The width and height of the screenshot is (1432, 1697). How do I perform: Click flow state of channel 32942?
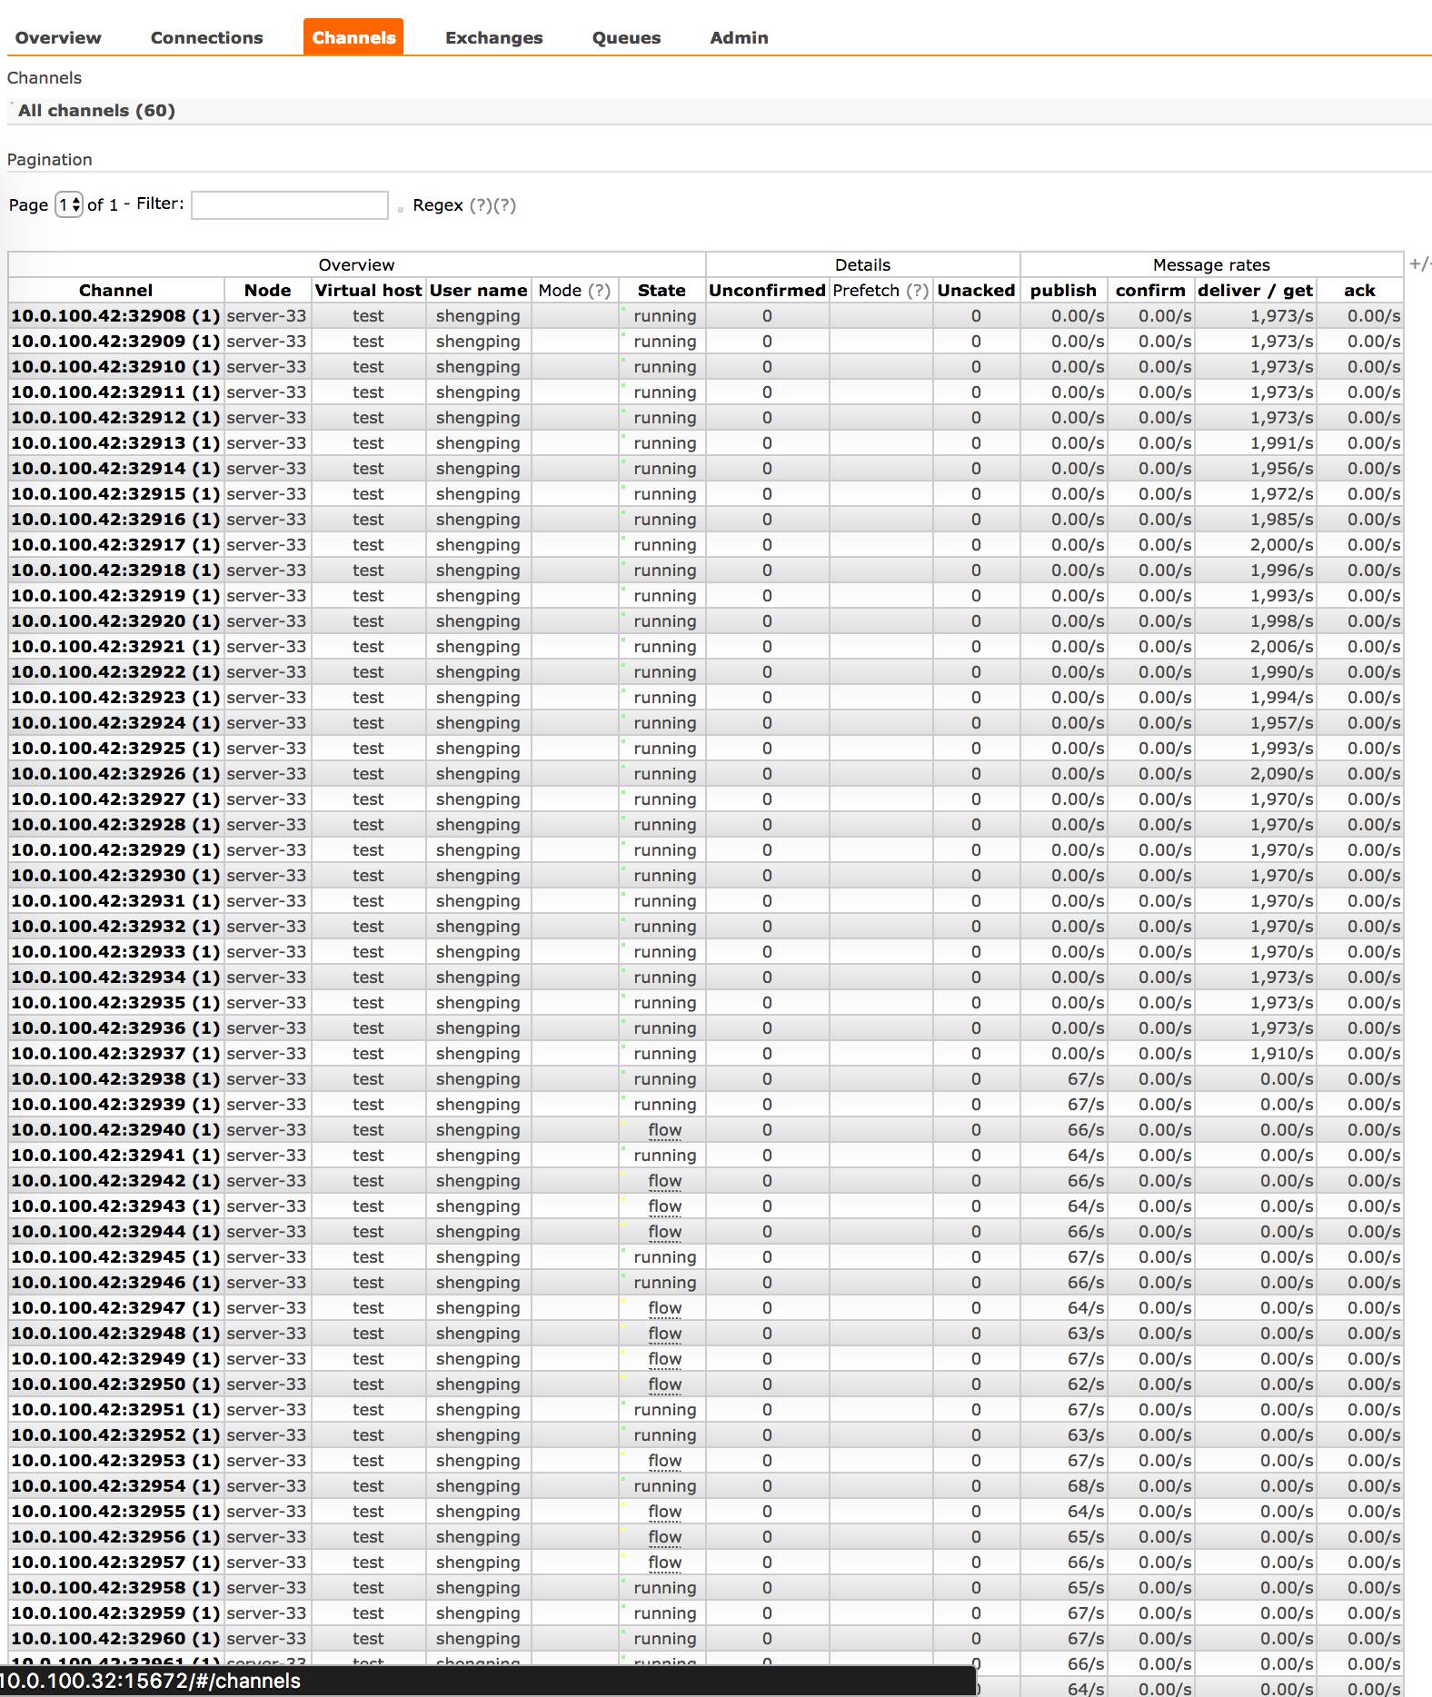665,1181
